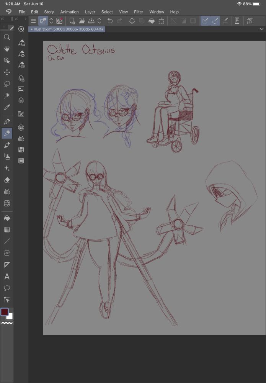
Task: Open the Tool Property palette icon
Action: coord(21,54)
